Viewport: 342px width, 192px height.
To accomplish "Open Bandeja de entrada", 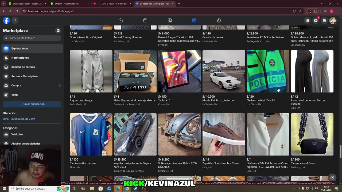I will click(32, 67).
